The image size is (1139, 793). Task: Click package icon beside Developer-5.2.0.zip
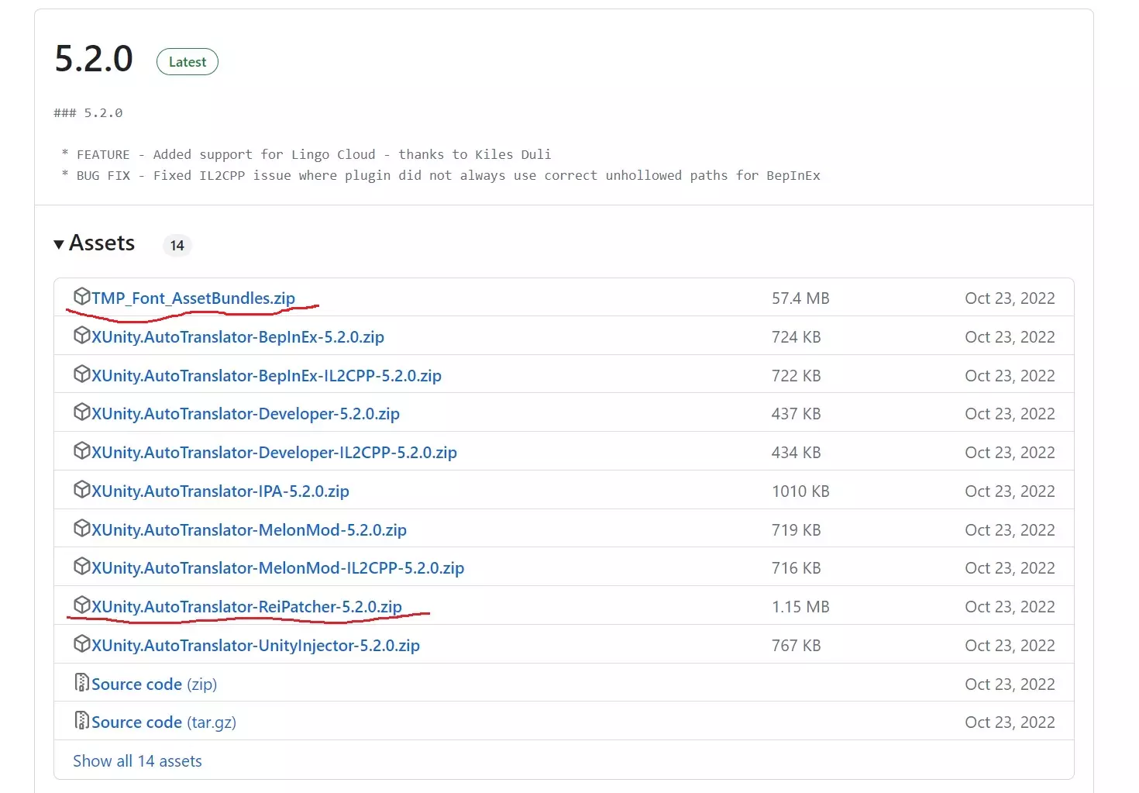(x=81, y=412)
